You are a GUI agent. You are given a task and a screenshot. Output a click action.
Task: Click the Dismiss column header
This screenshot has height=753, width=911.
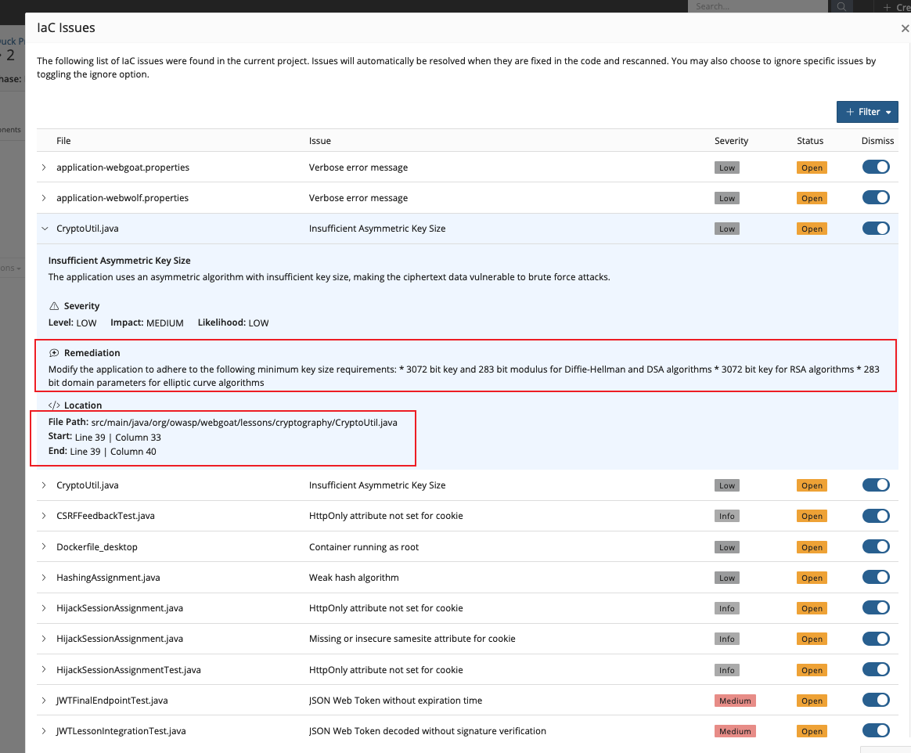coord(877,141)
